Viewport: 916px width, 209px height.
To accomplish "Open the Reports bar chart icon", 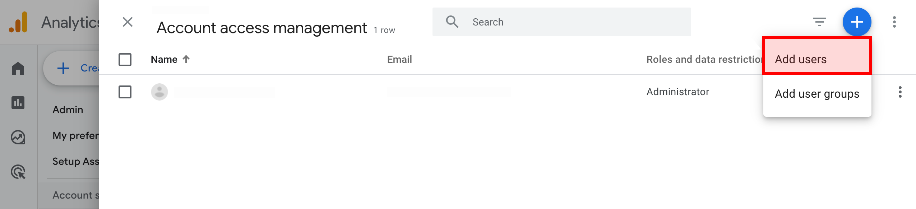I will [x=18, y=103].
